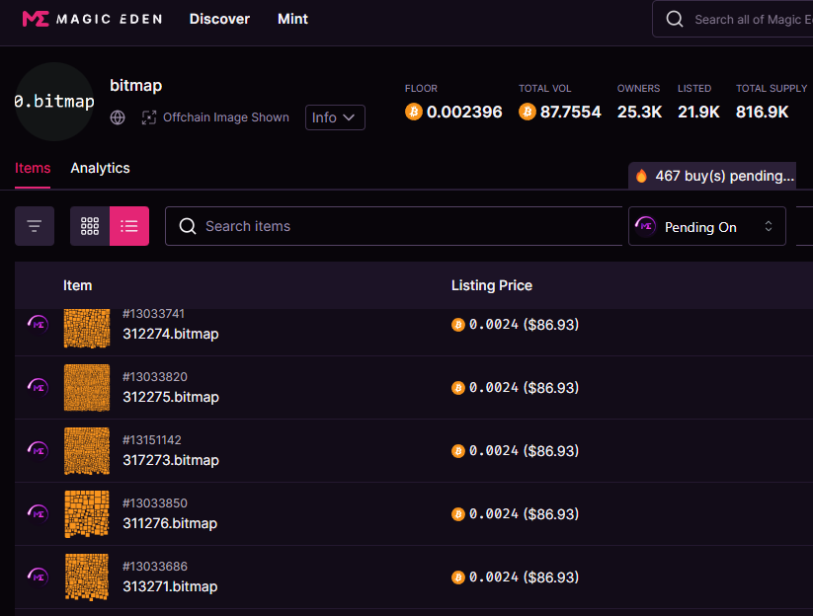Click inscription number #13033686
Image resolution: width=813 pixels, height=616 pixels.
pos(155,567)
